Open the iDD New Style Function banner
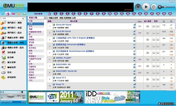176x106 pixels. tap(112, 97)
